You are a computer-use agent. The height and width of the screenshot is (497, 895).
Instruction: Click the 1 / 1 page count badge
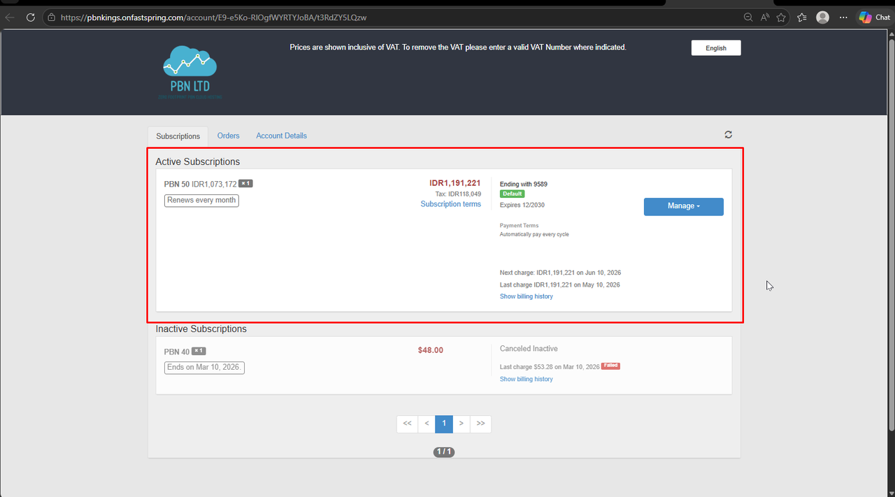[444, 452]
